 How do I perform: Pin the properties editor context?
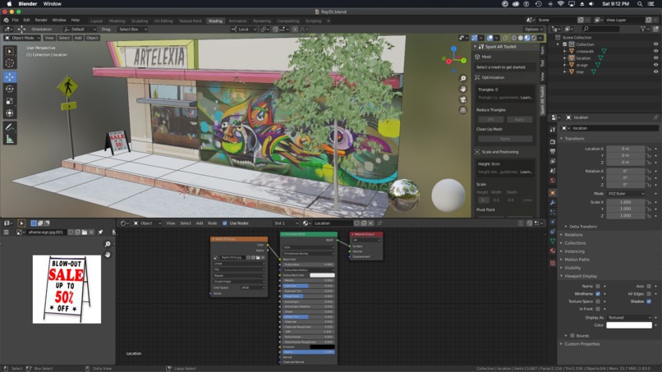point(655,117)
